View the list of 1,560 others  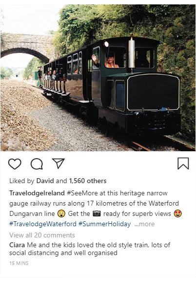point(88,181)
